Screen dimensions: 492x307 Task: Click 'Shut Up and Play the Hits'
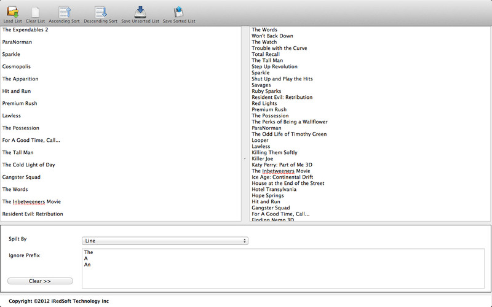tap(282, 79)
